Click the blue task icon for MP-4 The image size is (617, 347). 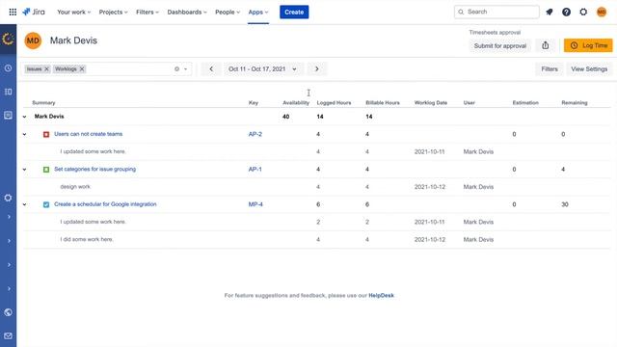[46, 204]
